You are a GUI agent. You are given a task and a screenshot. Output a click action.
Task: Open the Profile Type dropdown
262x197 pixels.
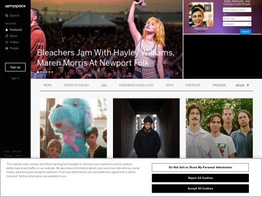pyautogui.click(x=237, y=19)
